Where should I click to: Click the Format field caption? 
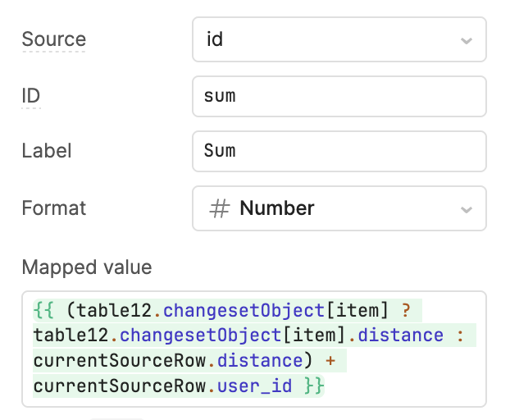pyautogui.click(x=52, y=208)
